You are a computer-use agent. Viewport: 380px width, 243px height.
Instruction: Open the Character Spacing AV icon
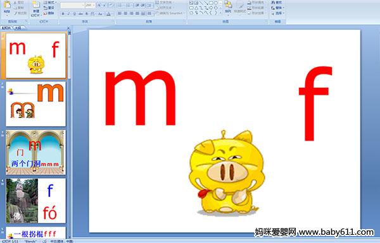pyautogui.click(x=92, y=14)
